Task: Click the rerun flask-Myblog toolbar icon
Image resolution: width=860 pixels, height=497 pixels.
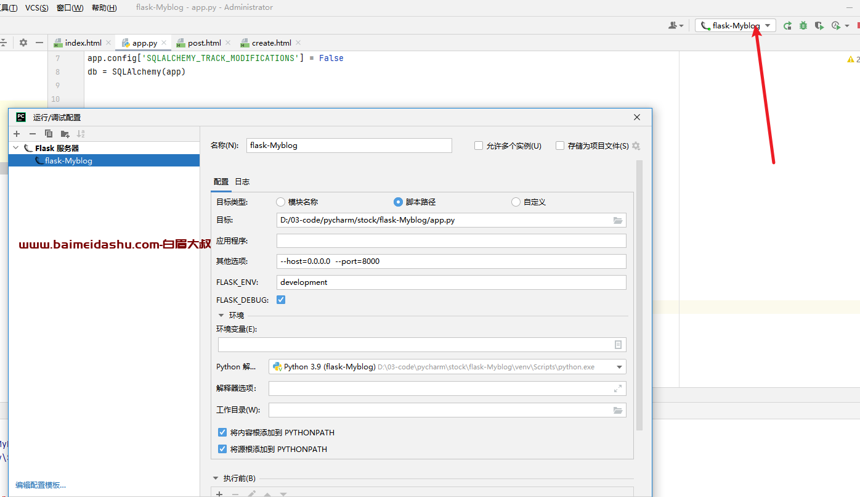Action: pos(787,25)
